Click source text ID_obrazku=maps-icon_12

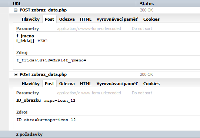pos(46,120)
